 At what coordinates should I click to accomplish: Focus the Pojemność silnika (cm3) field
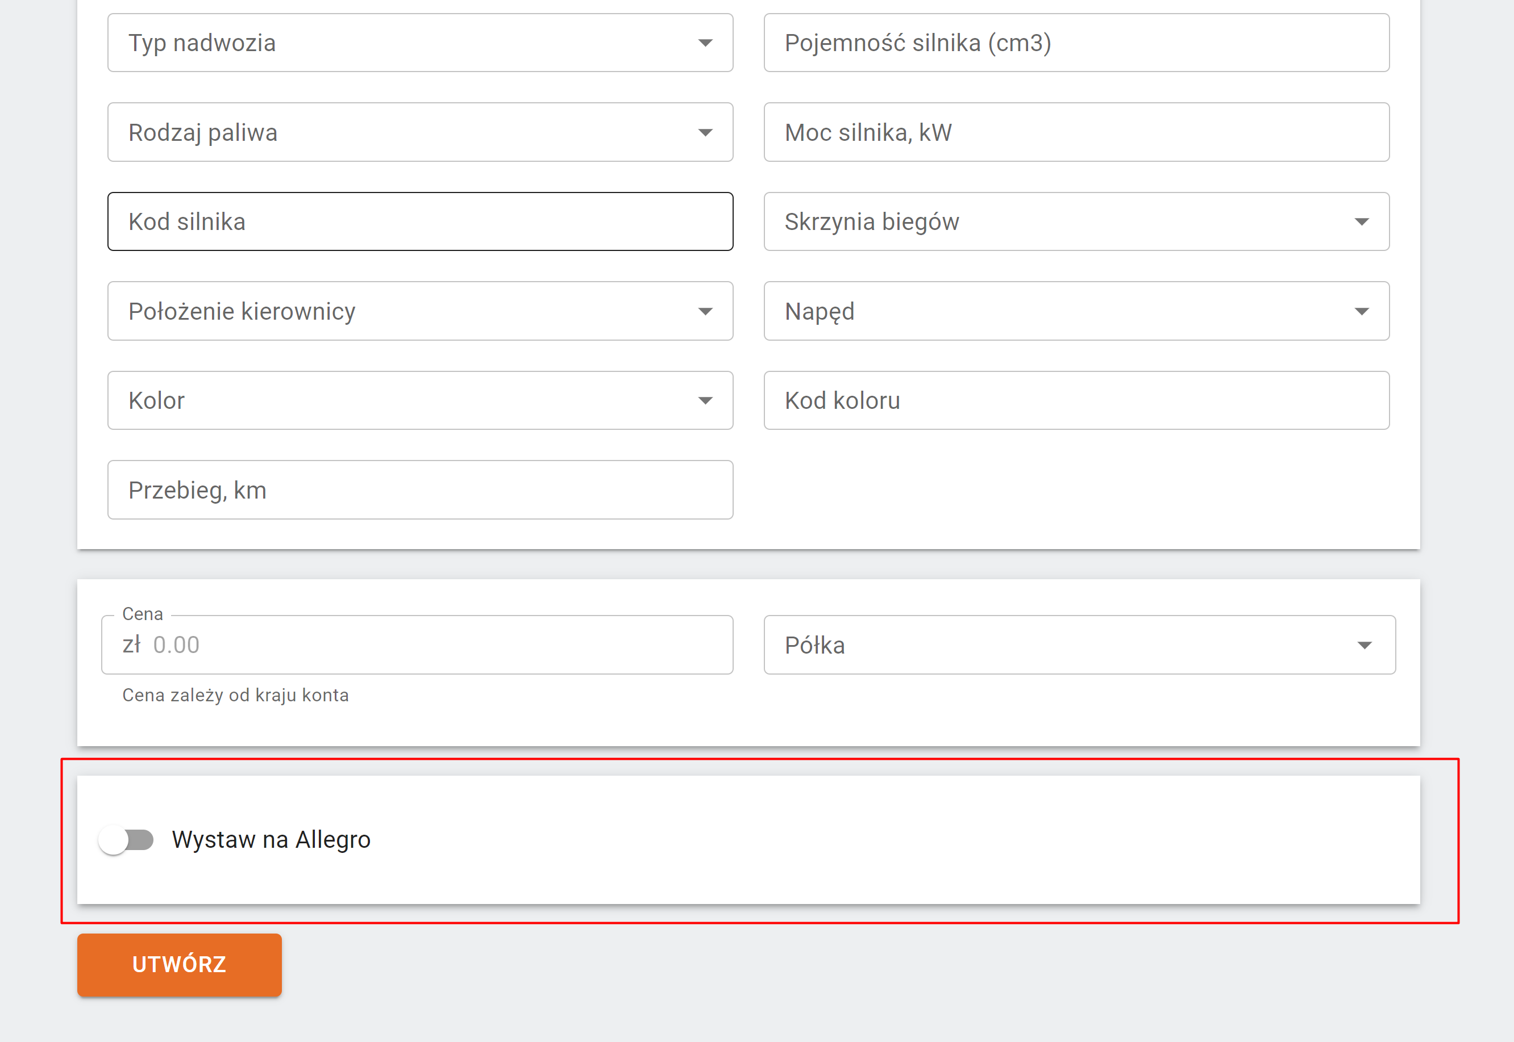1076,43
